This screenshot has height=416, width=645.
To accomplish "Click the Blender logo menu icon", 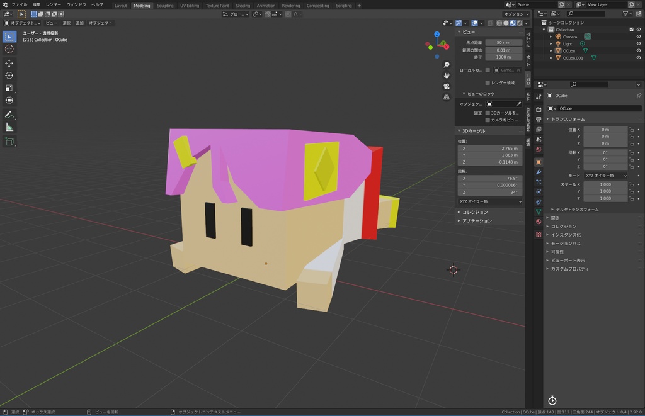I will (5, 4).
